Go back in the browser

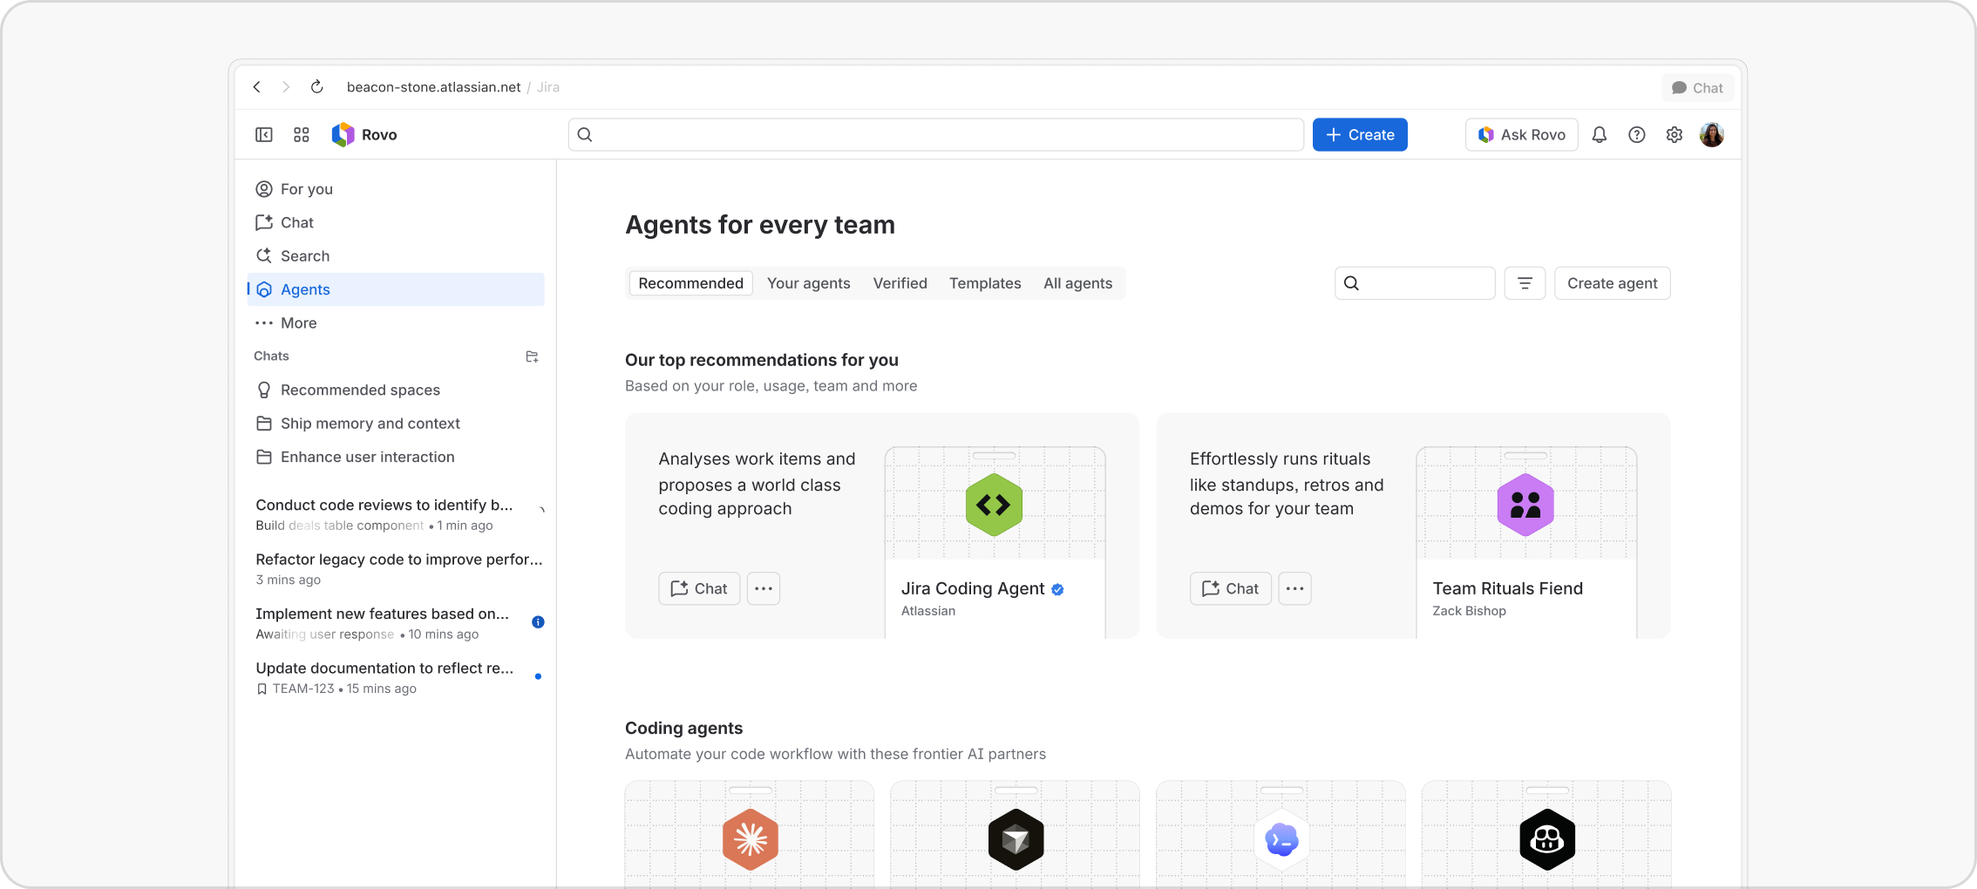257,87
